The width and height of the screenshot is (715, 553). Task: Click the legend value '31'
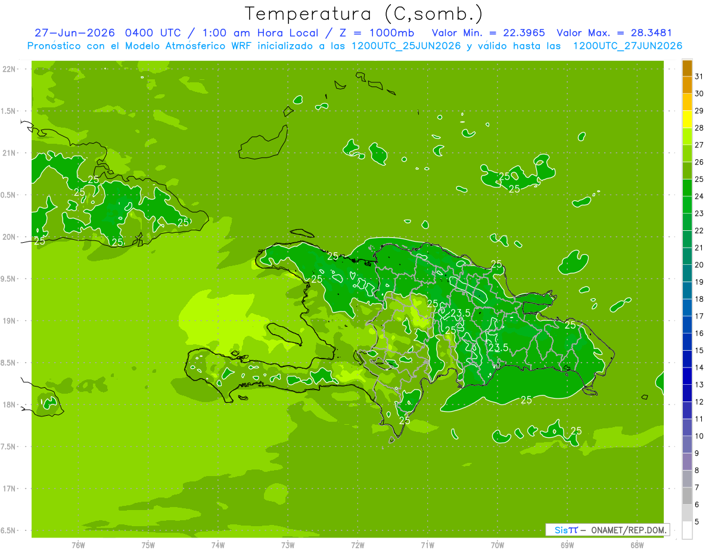pyautogui.click(x=699, y=76)
